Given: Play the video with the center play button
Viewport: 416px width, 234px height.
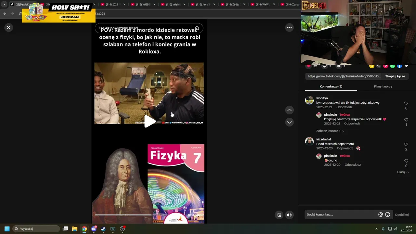Looking at the screenshot, I should 149,121.
